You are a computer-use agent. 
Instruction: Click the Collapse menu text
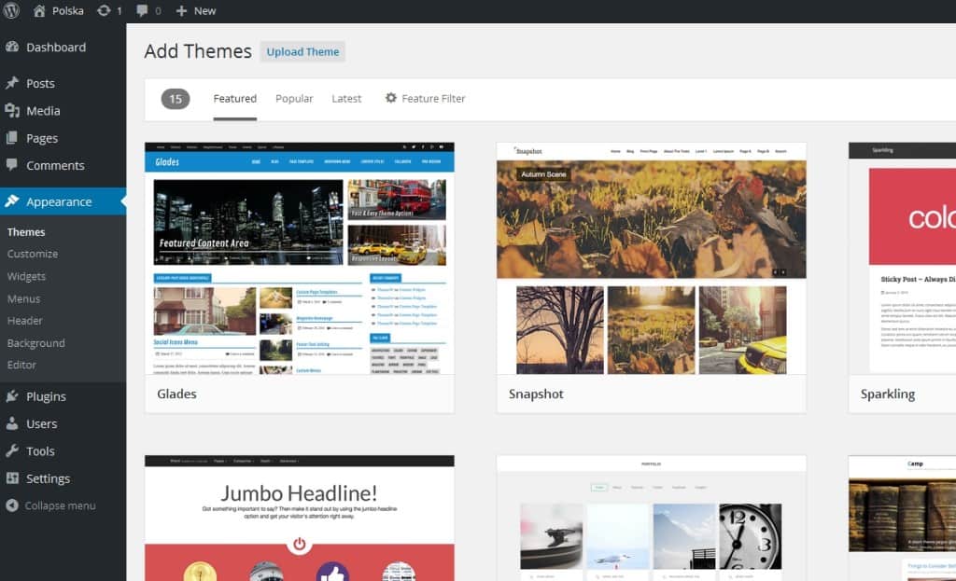(x=61, y=506)
